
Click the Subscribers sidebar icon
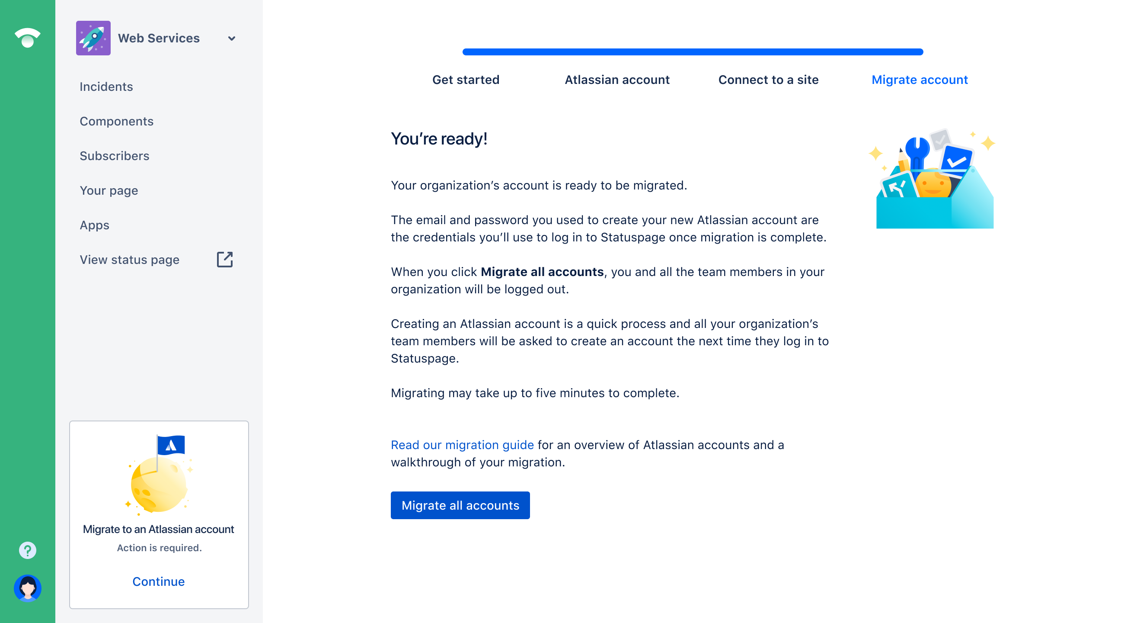114,156
